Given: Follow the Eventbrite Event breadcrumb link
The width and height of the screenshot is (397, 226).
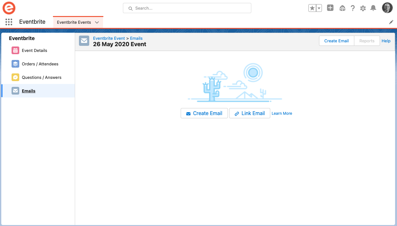Looking at the screenshot, I should tap(109, 38).
